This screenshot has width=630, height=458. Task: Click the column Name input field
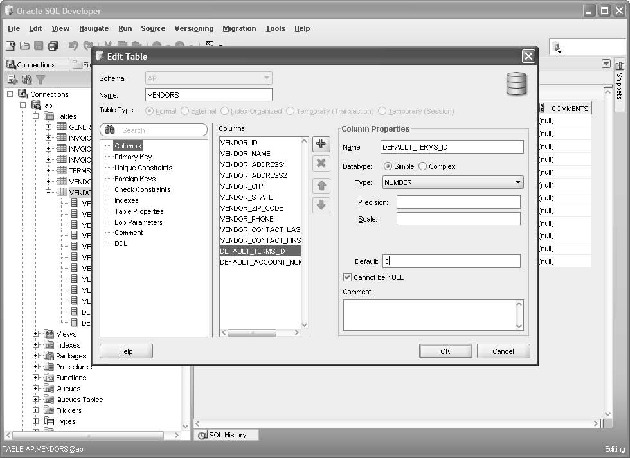pyautogui.click(x=452, y=147)
